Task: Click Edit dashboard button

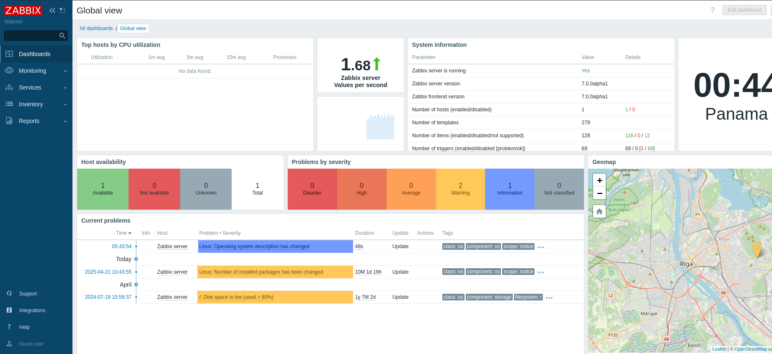Action: click(744, 10)
